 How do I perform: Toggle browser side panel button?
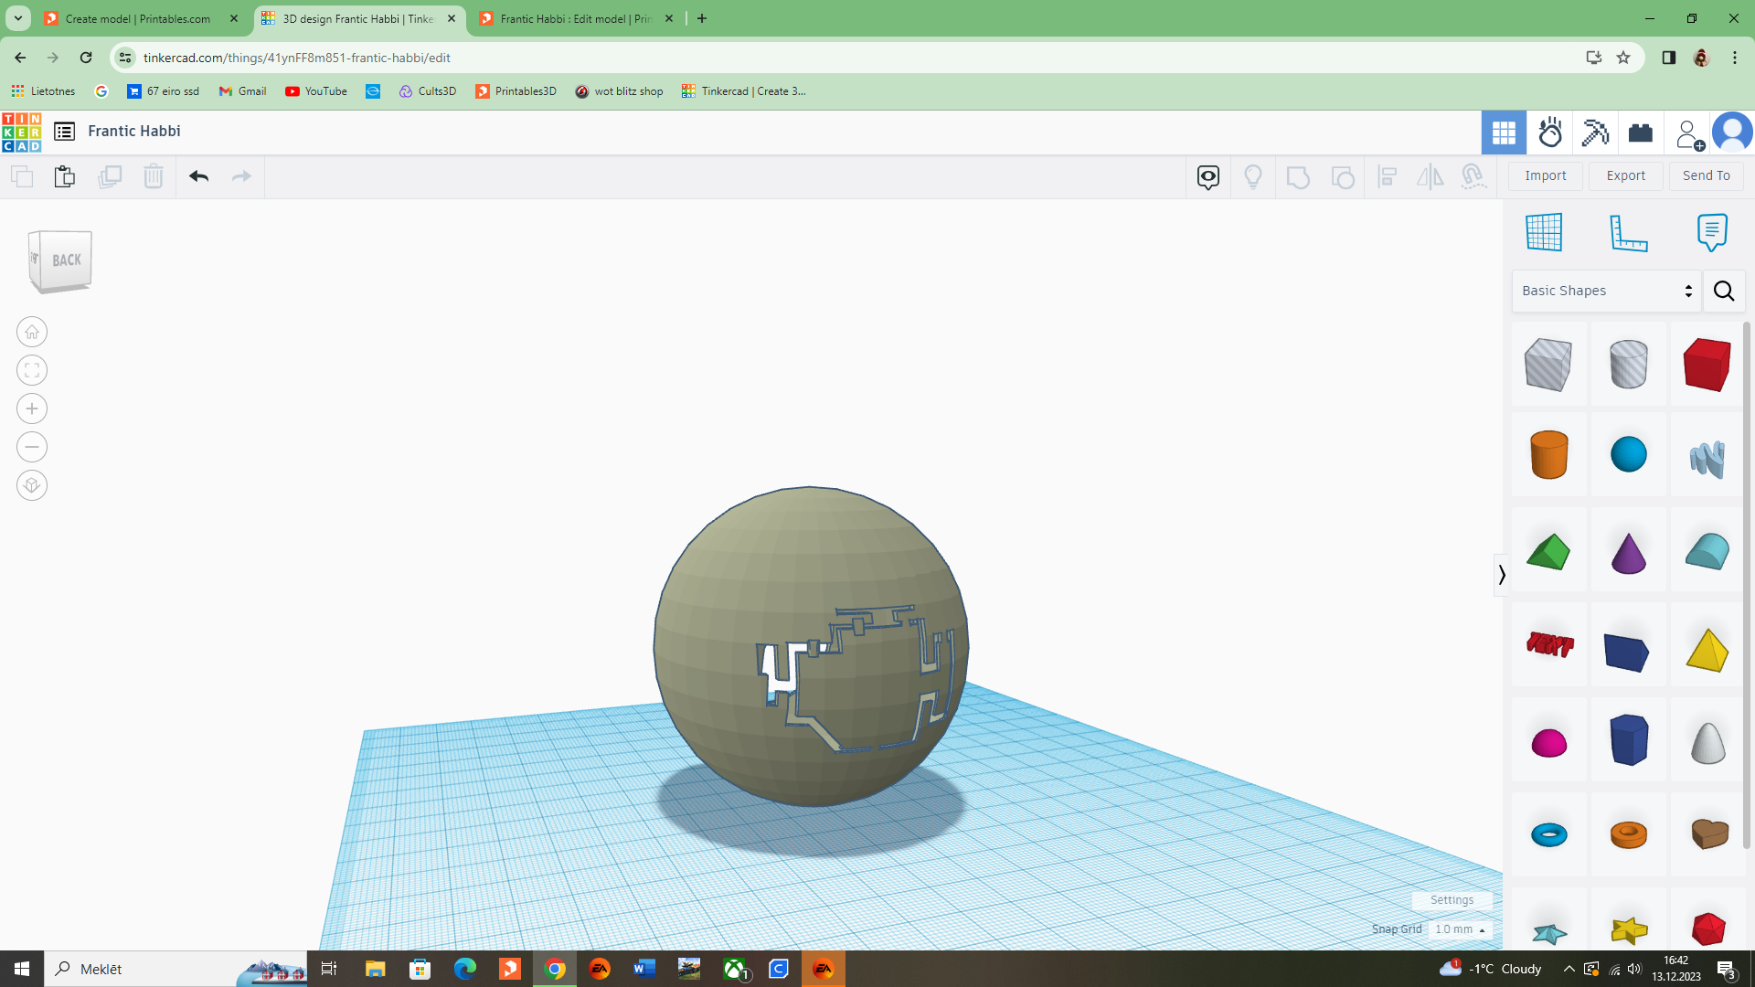tap(1668, 58)
